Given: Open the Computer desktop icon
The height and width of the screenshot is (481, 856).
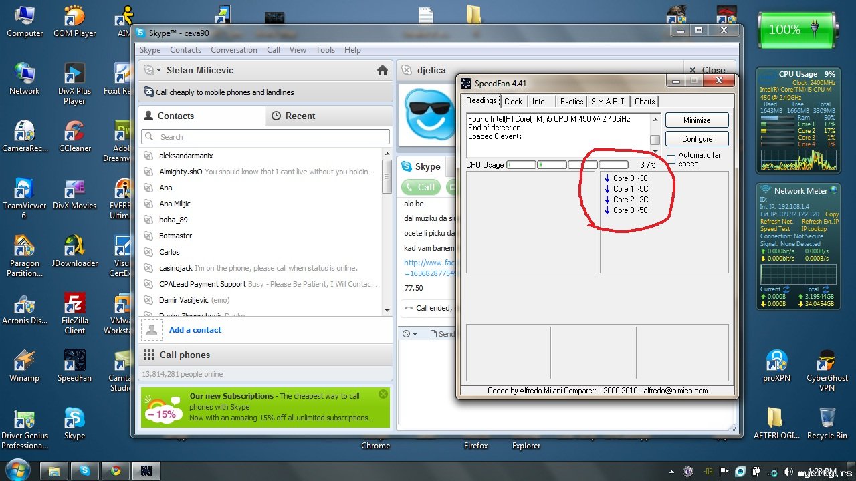Looking at the screenshot, I should [x=25, y=21].
